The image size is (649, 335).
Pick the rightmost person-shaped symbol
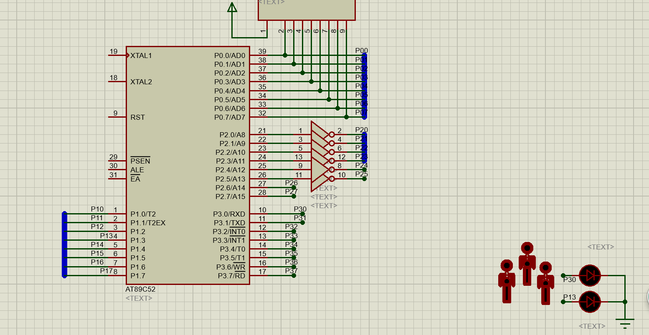545,283
